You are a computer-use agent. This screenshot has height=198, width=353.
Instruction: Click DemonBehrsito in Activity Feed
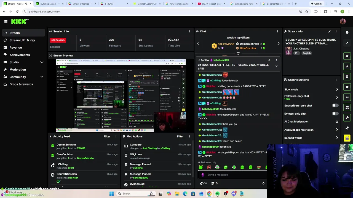point(66,145)
